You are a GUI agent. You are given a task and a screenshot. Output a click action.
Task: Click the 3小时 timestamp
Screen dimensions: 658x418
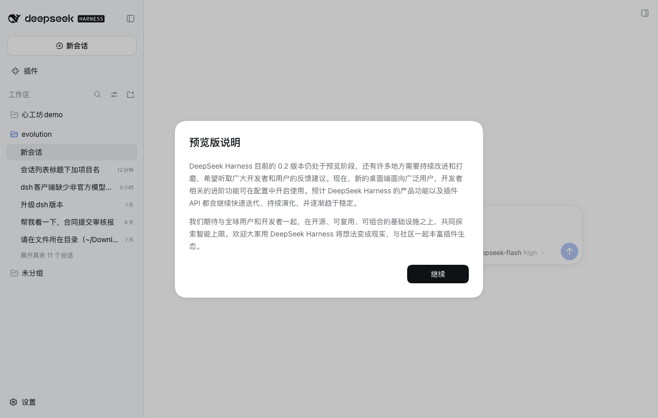(126, 188)
